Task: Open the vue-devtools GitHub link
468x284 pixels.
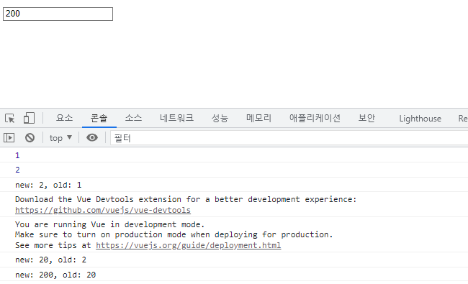Action: pyautogui.click(x=103, y=210)
